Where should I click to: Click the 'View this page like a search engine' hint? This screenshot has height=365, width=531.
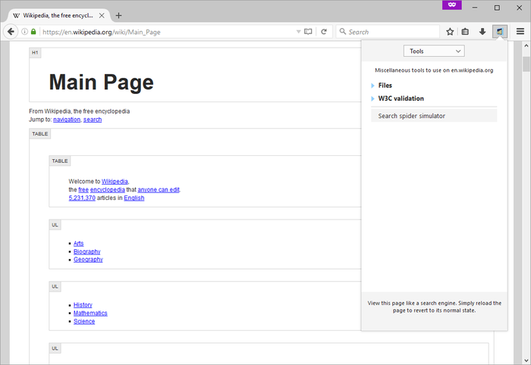point(434,307)
